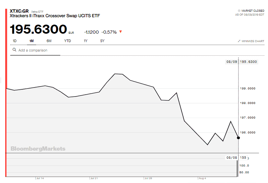Click the XTXC:GR ticker symbol
268x183 pixels.
coord(19,11)
